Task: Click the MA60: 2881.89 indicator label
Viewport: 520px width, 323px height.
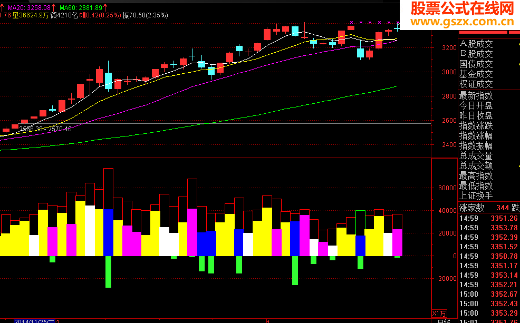Action: tap(81, 7)
